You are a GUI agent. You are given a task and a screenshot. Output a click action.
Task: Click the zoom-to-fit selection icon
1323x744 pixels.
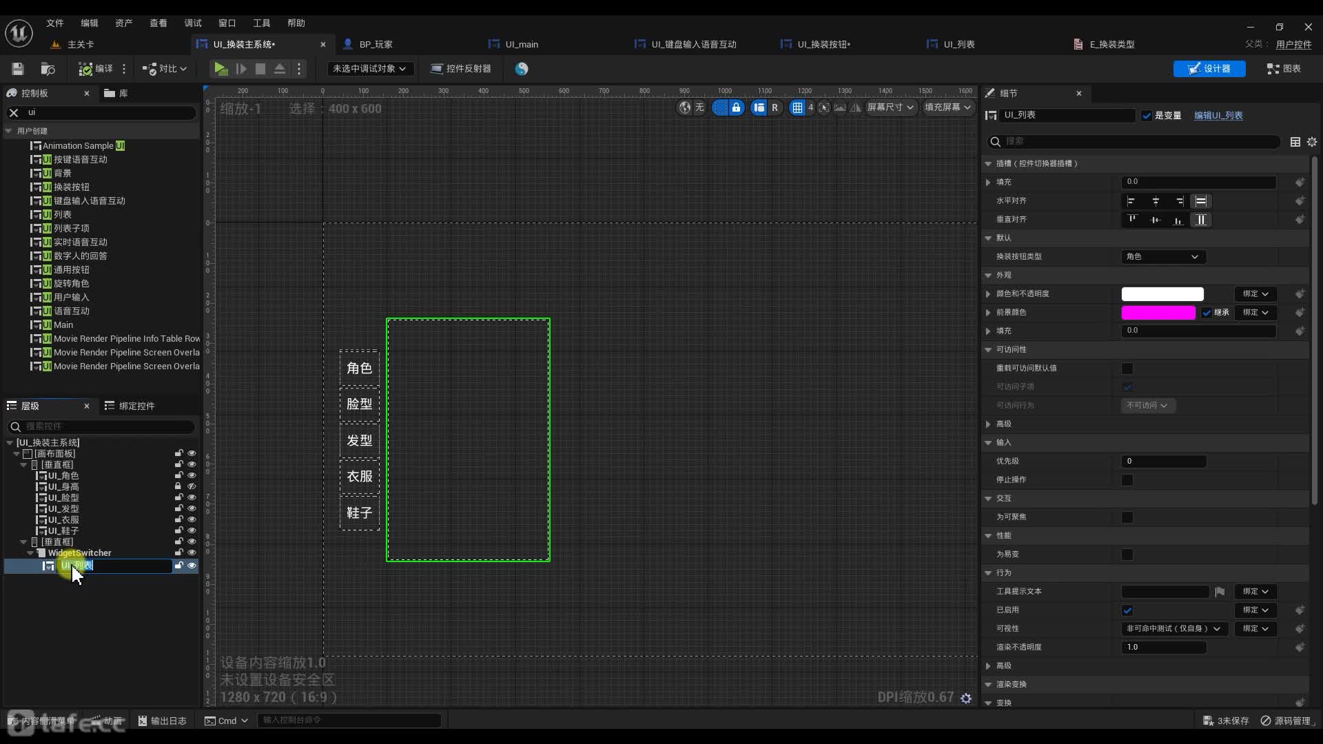(x=824, y=107)
